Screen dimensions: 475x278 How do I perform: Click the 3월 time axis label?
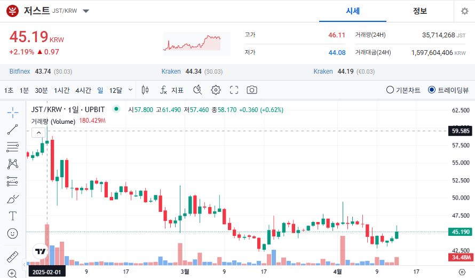[185, 272]
